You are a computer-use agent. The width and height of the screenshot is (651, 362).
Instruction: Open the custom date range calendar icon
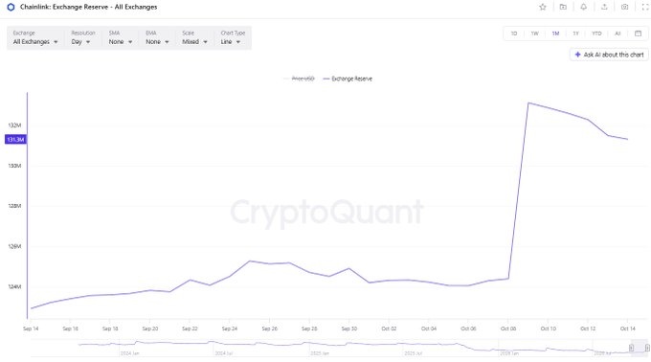[x=639, y=34]
